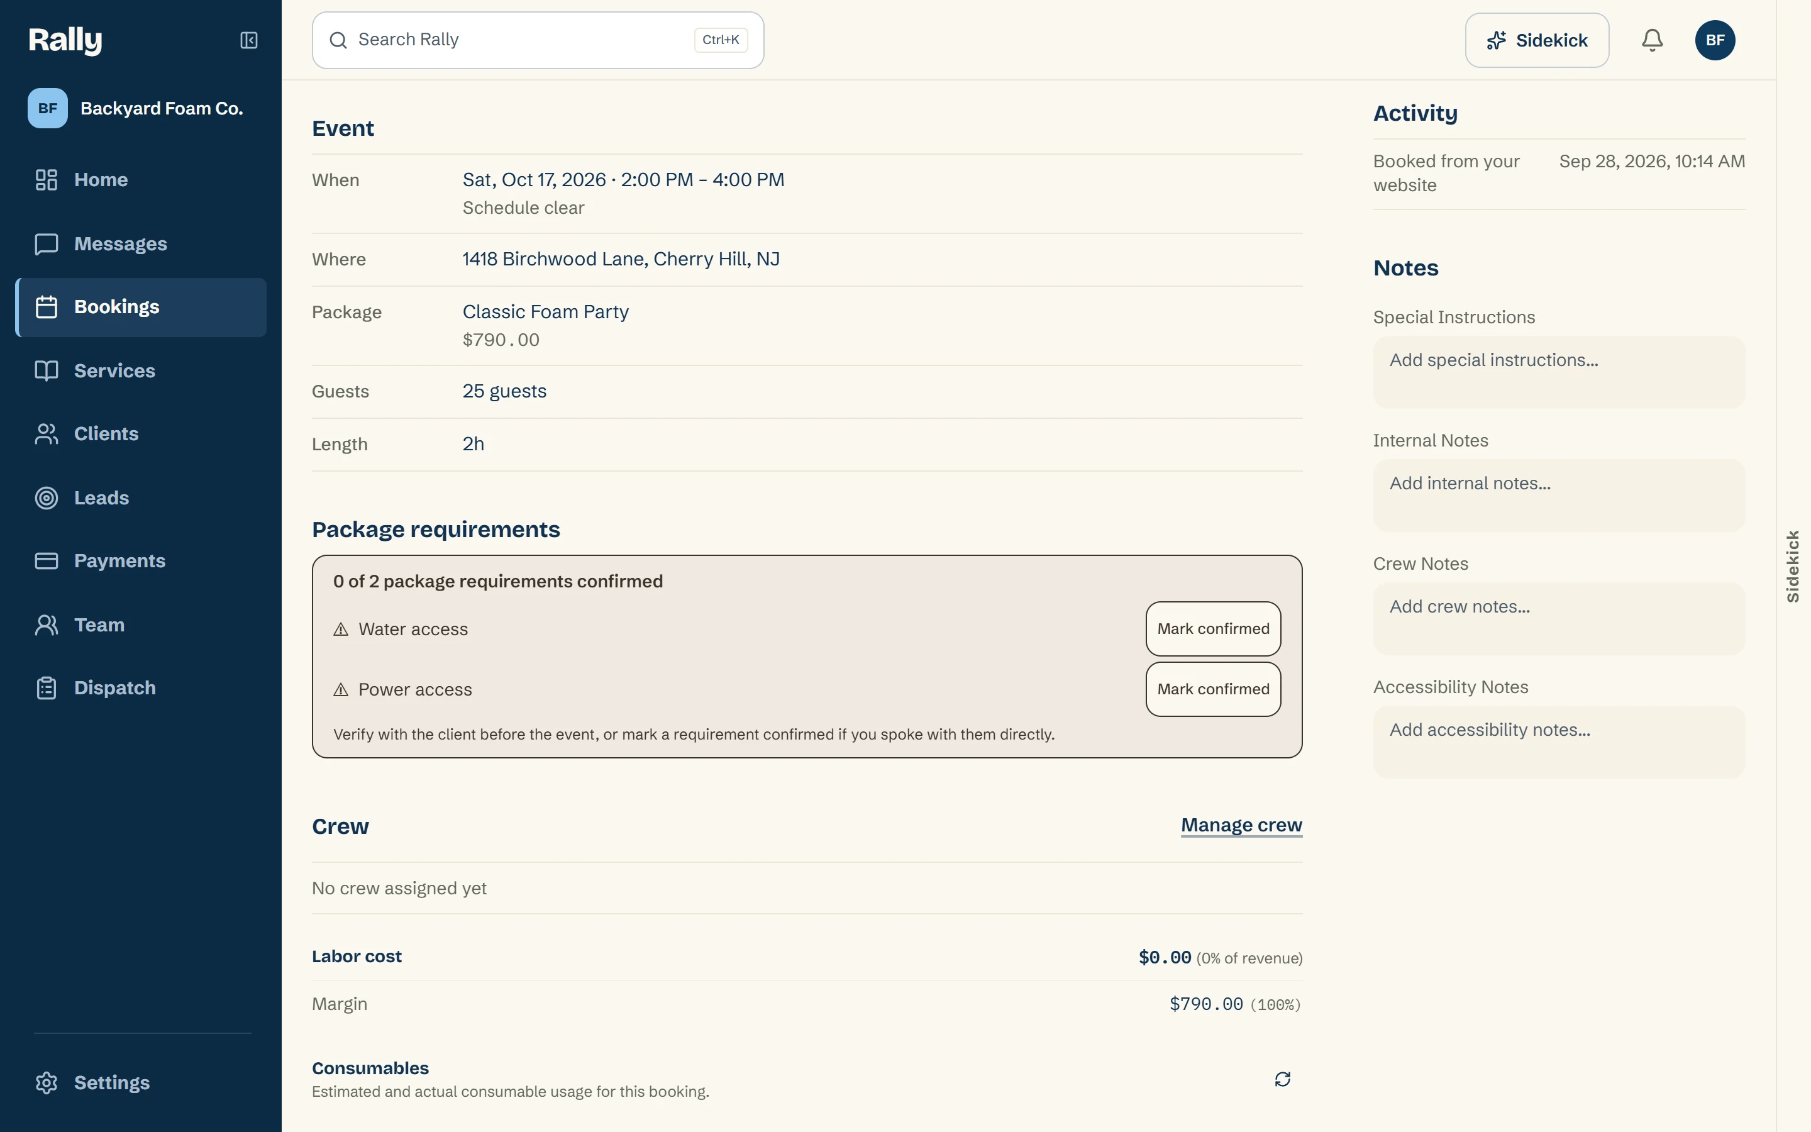Collapse the sidebar panel icon
The image size is (1811, 1132).
(248, 40)
